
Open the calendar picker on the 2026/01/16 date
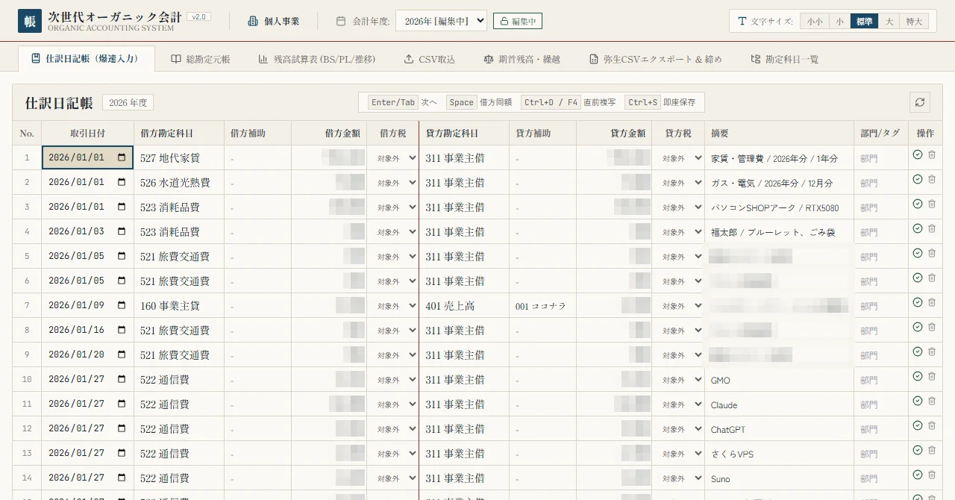pos(122,330)
